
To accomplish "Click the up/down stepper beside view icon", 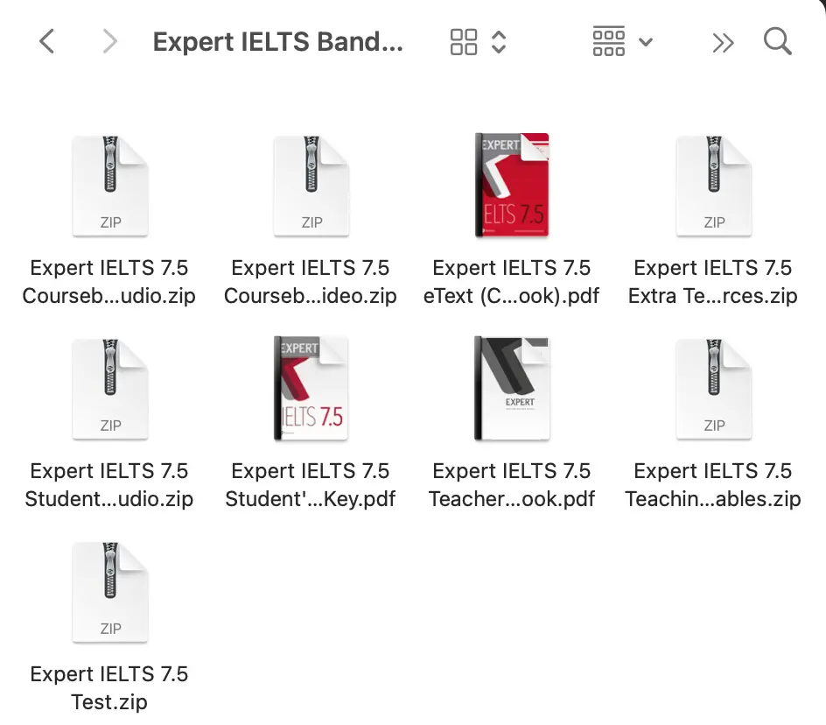I will click(499, 41).
